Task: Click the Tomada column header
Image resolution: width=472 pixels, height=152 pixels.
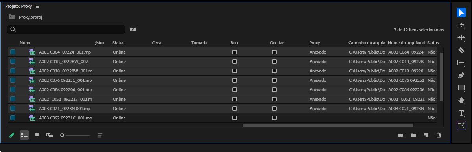Action: click(x=199, y=43)
